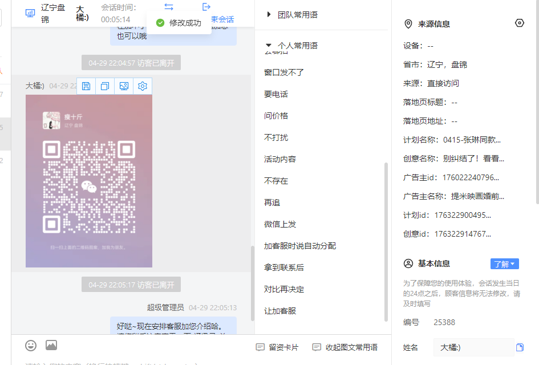Click 收起图文常用语 to hide phrases

click(345, 347)
